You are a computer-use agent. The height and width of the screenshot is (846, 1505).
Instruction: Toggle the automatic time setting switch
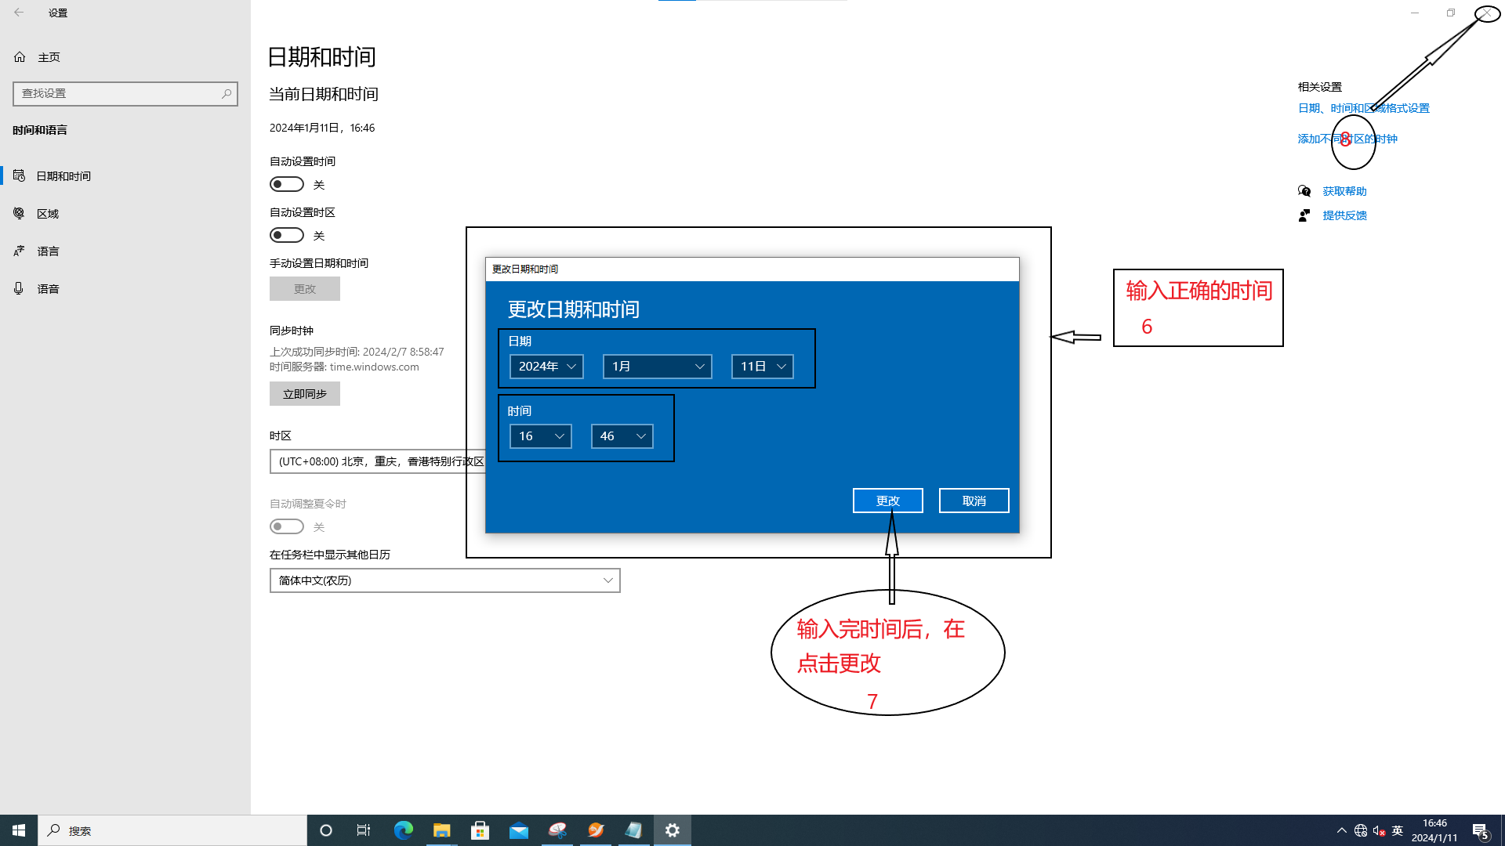pos(287,184)
